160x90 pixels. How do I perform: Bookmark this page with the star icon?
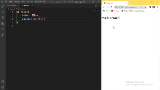point(145,7)
